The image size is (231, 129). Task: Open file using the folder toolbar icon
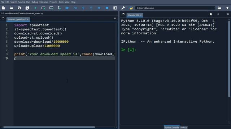pyautogui.click(x=11, y=8)
